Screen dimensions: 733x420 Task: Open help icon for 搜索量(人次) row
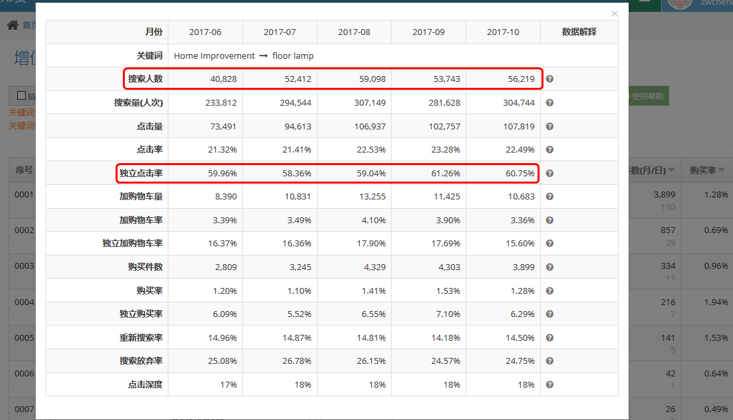(549, 102)
